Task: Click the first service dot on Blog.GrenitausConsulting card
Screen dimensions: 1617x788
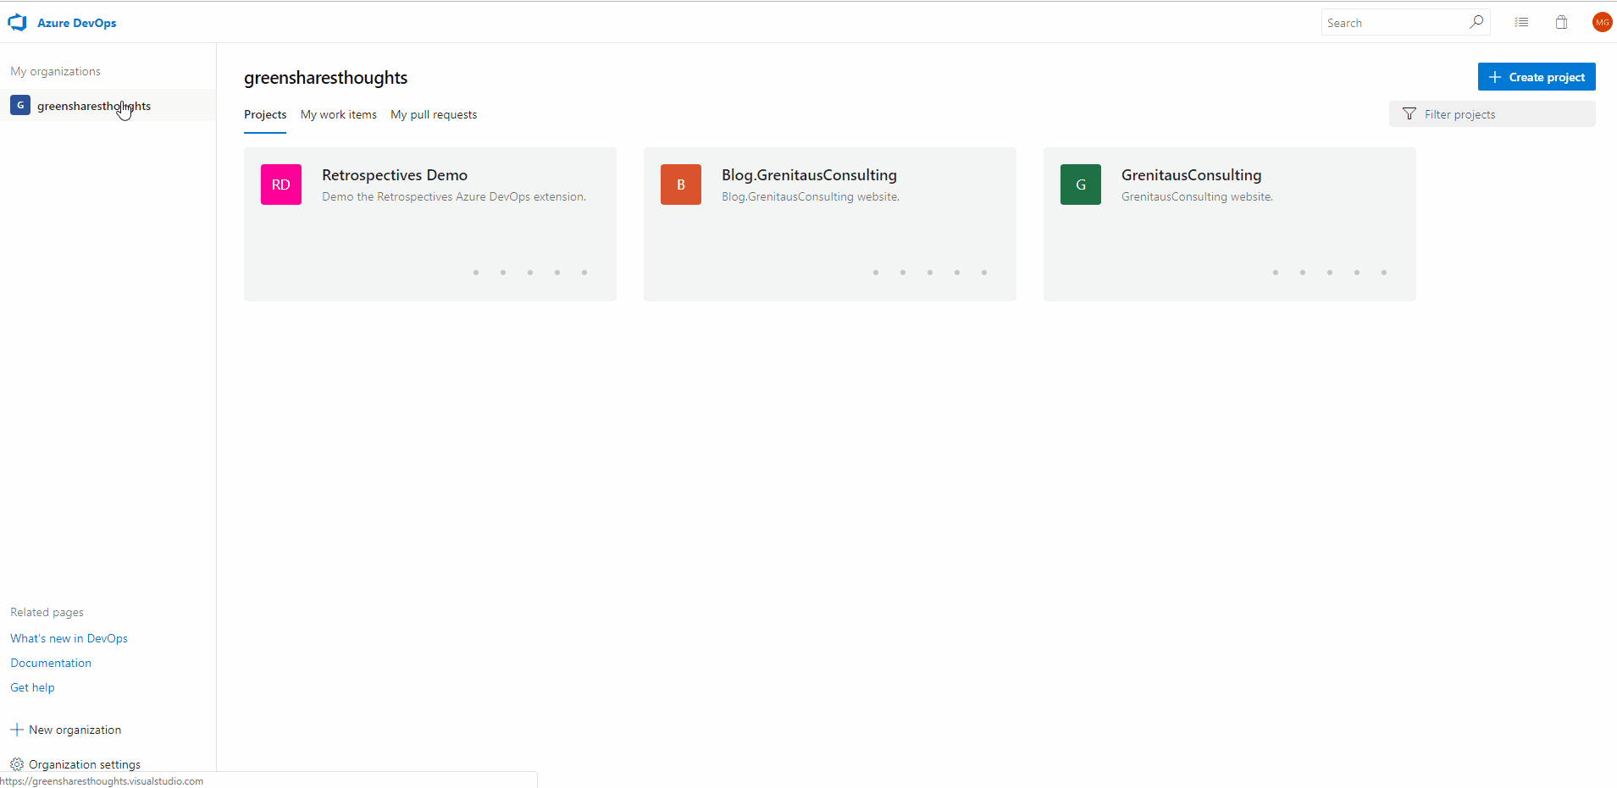Action: click(x=876, y=273)
